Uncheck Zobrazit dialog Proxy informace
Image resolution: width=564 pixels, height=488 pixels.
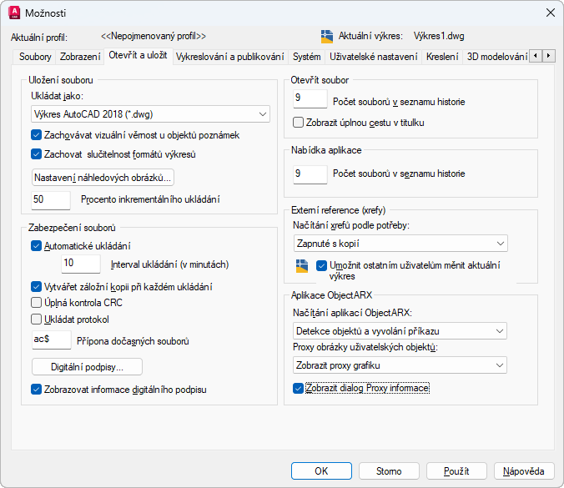[299, 388]
